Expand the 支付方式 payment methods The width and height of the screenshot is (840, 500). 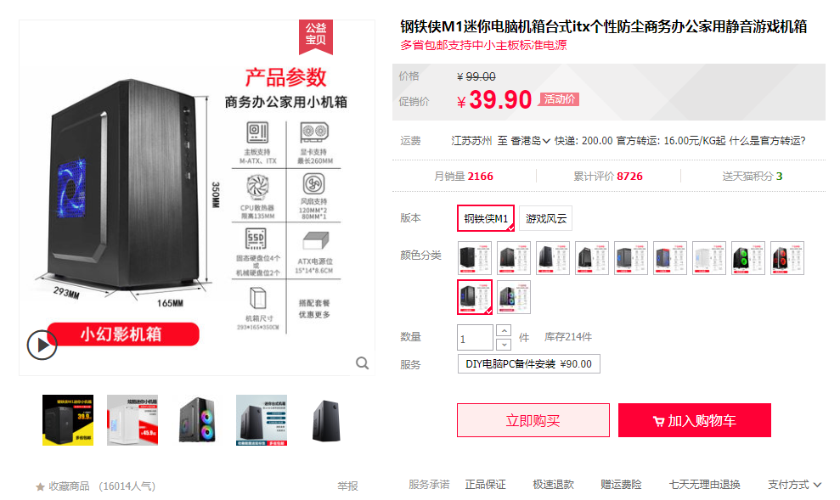pos(794,485)
